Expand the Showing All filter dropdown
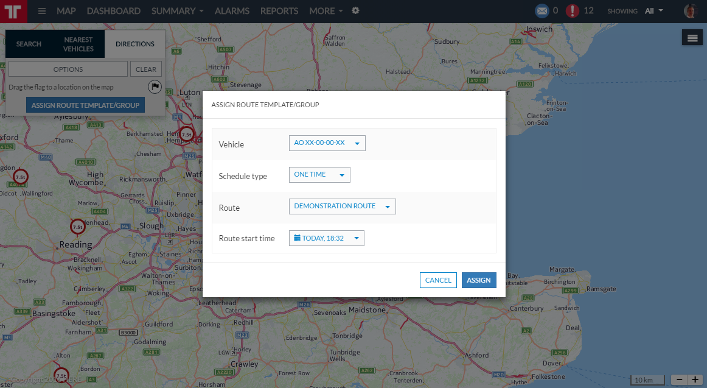 (x=654, y=11)
